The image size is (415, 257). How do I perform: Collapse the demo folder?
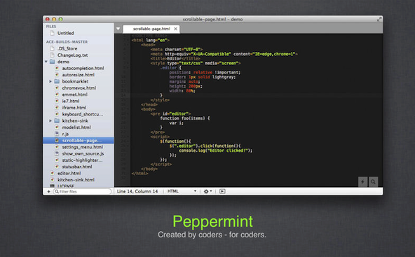point(46,62)
